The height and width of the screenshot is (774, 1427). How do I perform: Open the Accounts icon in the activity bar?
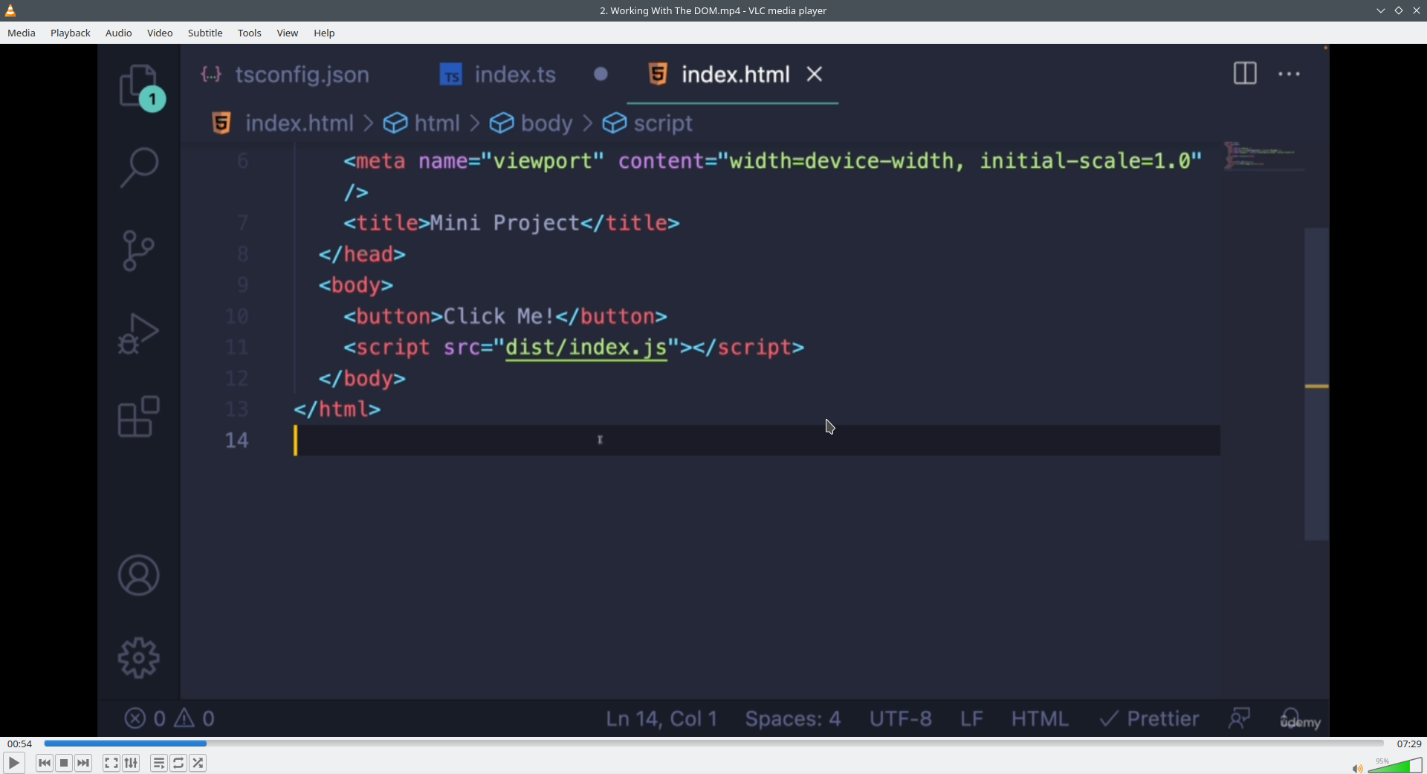tap(139, 575)
